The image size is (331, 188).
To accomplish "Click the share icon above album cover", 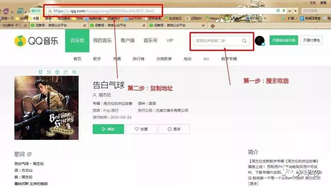I will click(66, 72).
